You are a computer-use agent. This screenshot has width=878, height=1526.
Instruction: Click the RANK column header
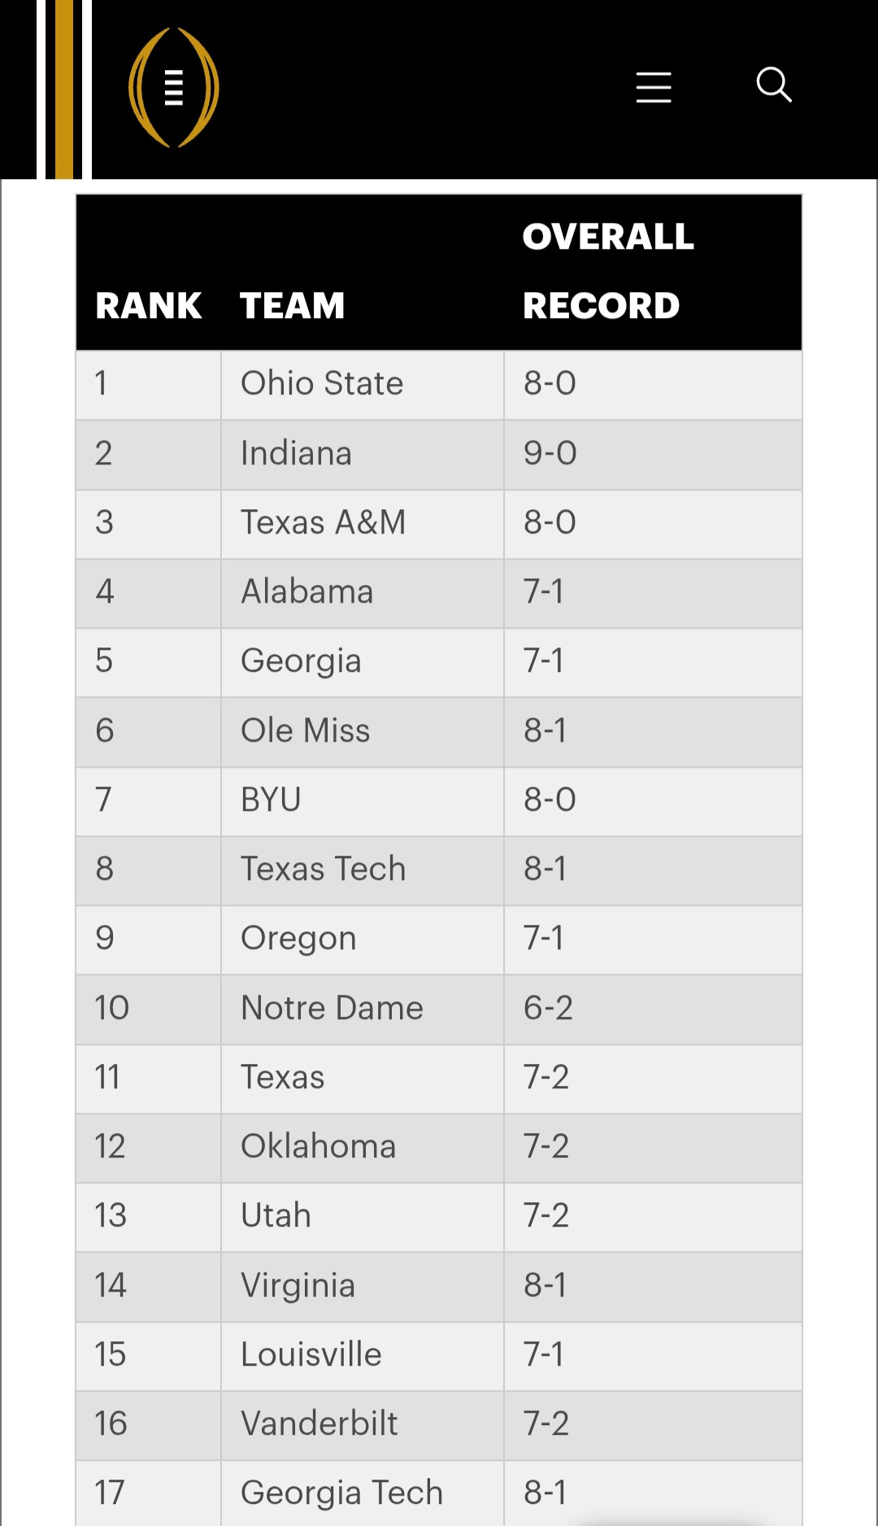pos(148,306)
